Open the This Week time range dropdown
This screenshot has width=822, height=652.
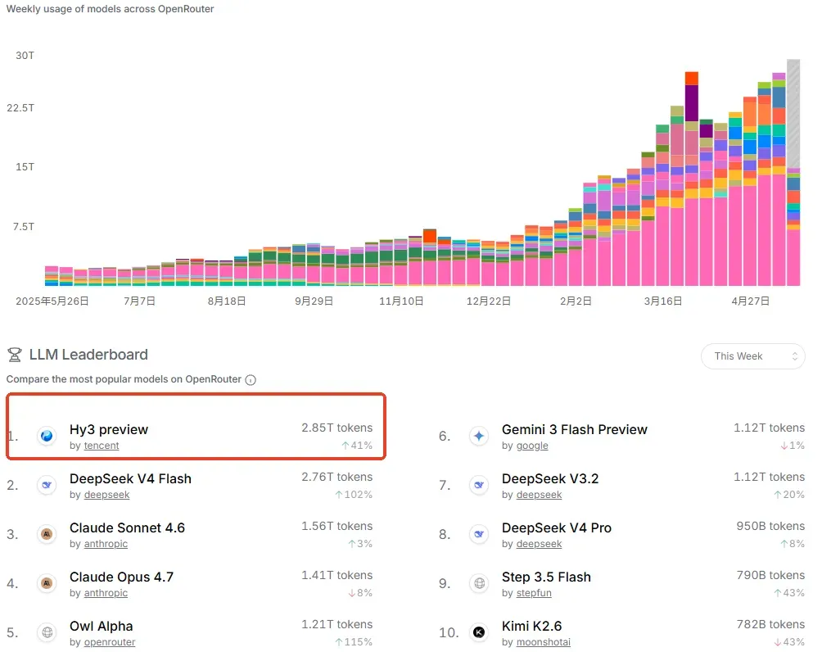[752, 356]
